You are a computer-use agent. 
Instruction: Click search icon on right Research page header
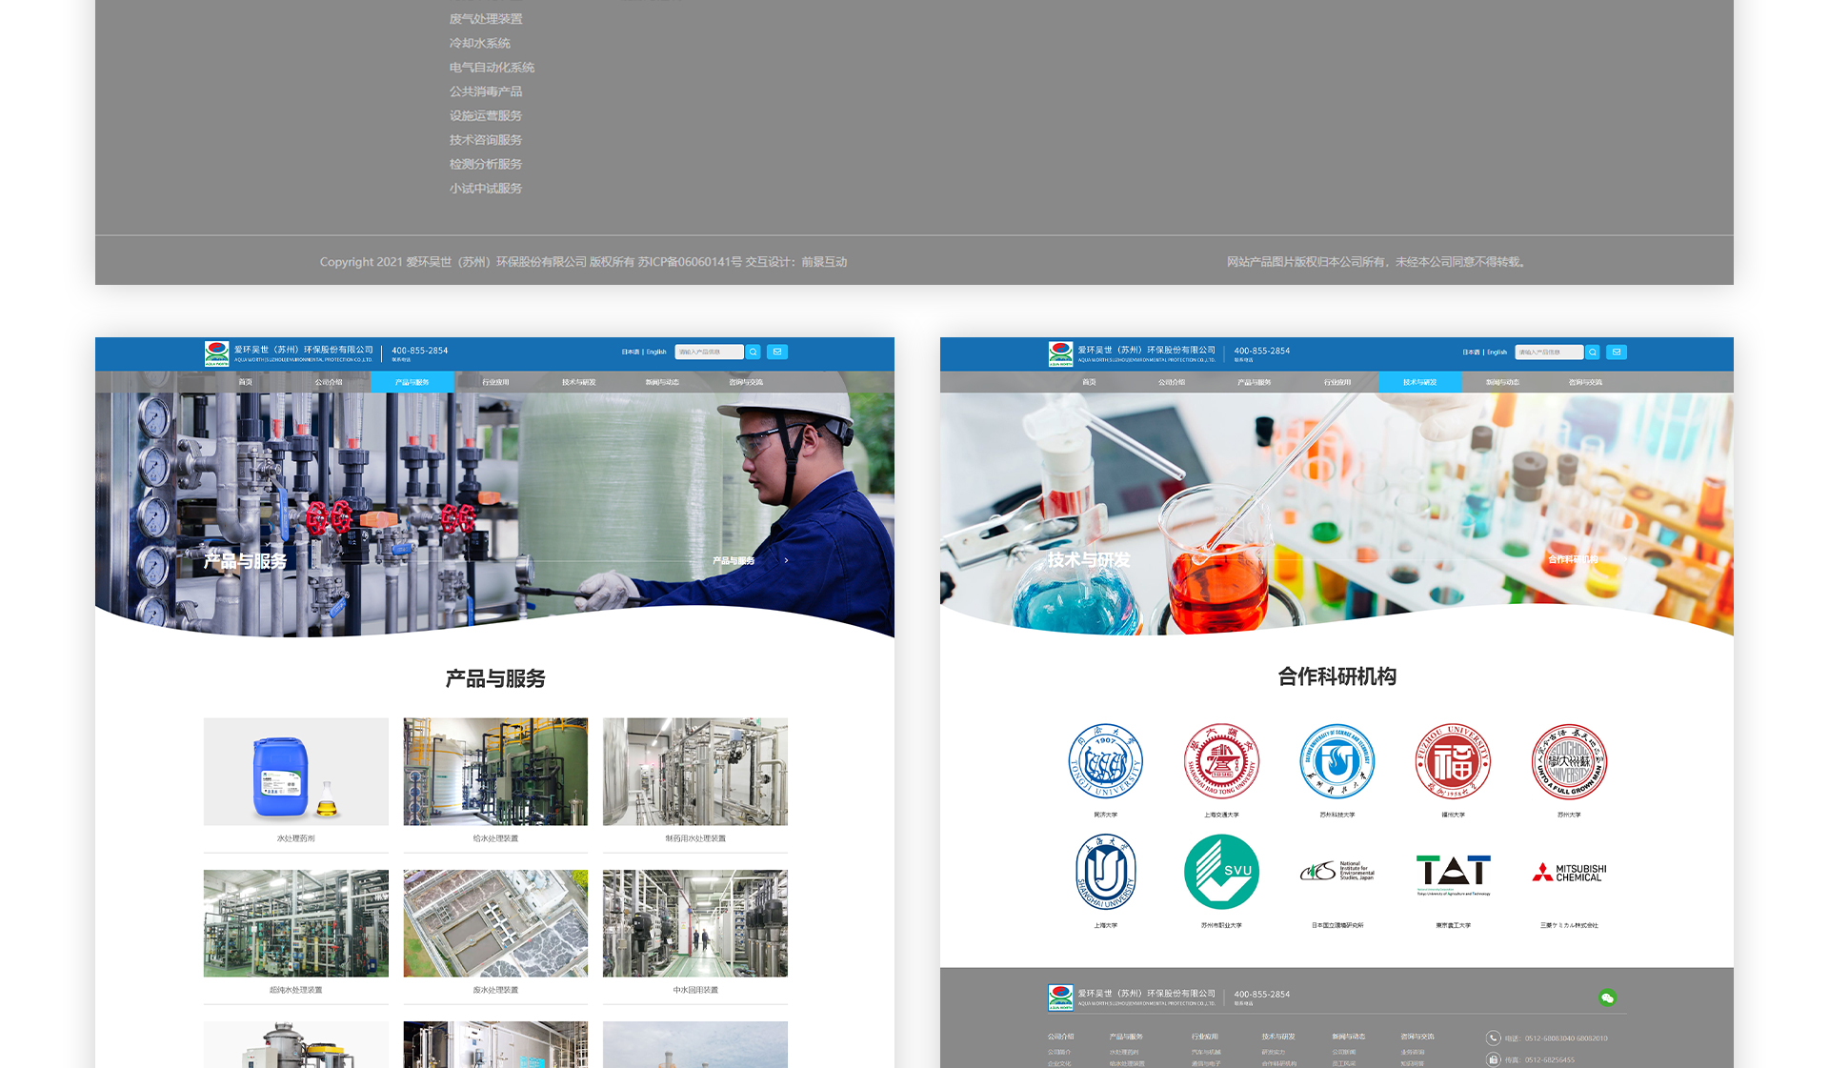1593,352
